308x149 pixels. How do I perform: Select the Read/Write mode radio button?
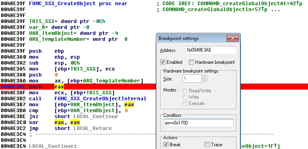[x=185, y=91]
